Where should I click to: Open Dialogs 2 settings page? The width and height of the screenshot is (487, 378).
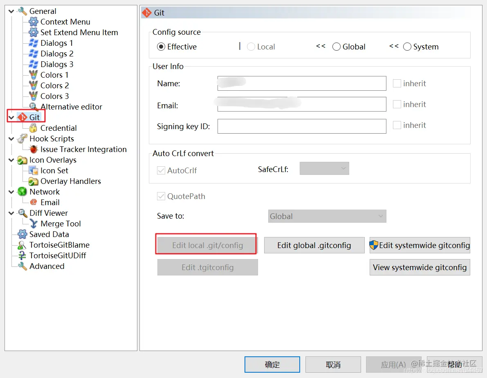pos(57,54)
